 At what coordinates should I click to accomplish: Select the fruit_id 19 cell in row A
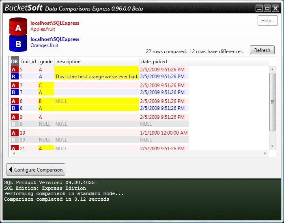(28, 133)
